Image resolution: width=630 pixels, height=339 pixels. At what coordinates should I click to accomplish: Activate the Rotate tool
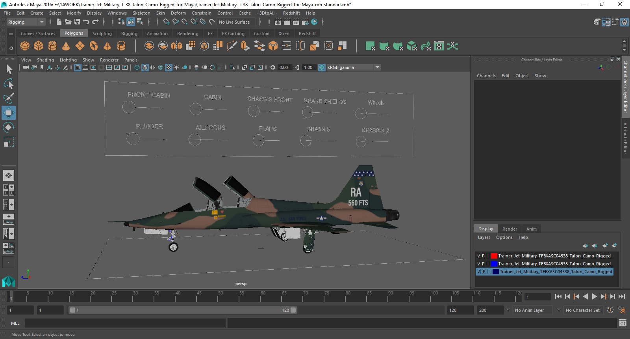click(x=9, y=127)
